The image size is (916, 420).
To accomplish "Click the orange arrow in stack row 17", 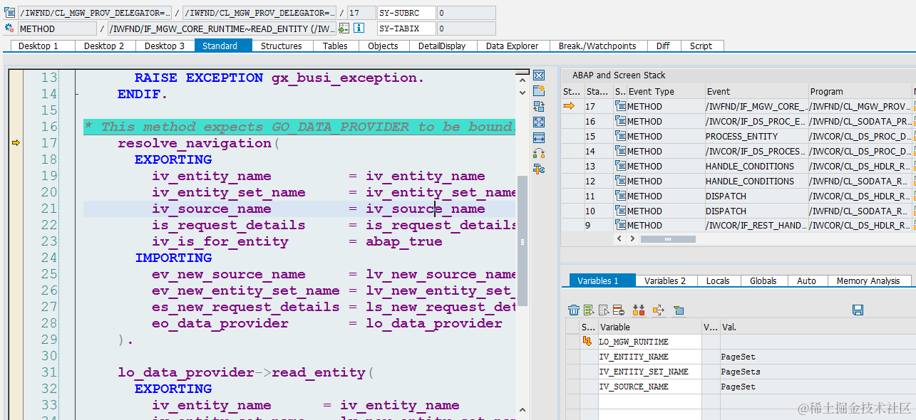I will [569, 106].
